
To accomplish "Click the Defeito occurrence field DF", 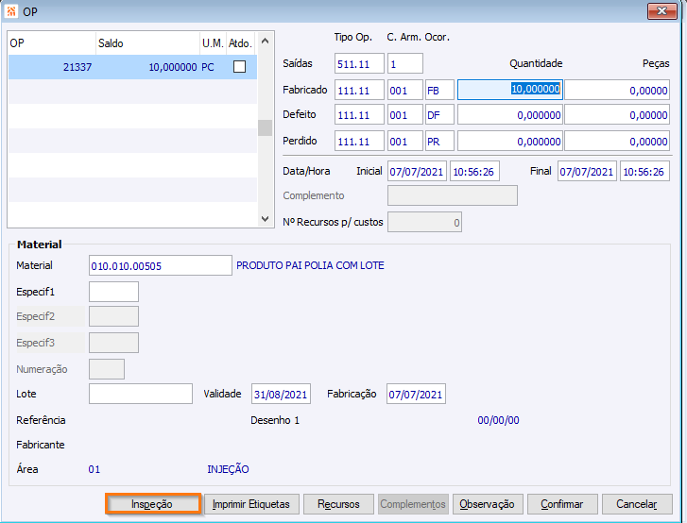I will [439, 115].
